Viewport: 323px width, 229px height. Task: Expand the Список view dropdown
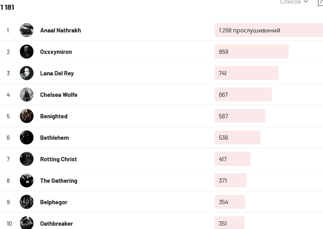pyautogui.click(x=294, y=2)
